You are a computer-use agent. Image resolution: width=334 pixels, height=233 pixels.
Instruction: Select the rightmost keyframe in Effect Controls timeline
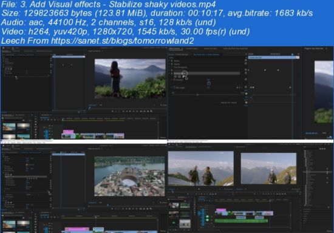(290, 87)
